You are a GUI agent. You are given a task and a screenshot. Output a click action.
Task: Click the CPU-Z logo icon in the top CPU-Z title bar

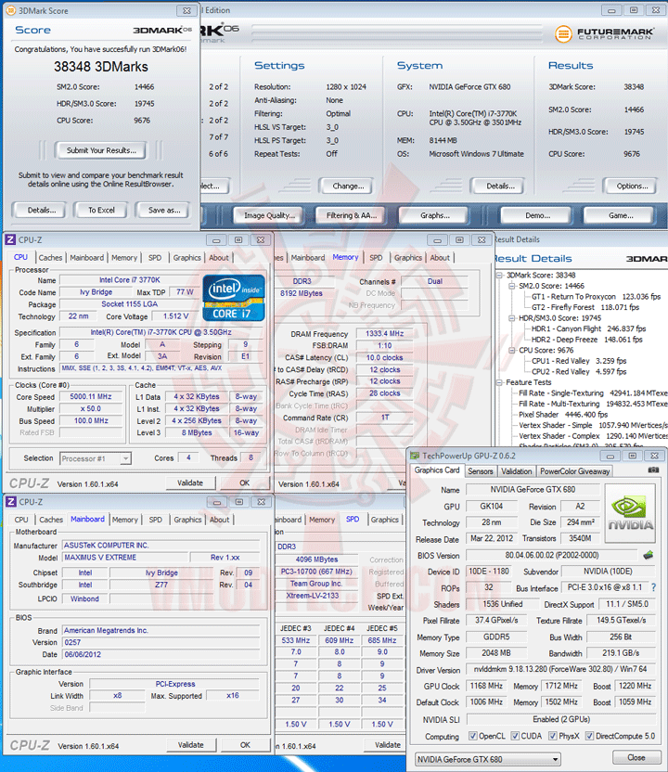[x=10, y=239]
